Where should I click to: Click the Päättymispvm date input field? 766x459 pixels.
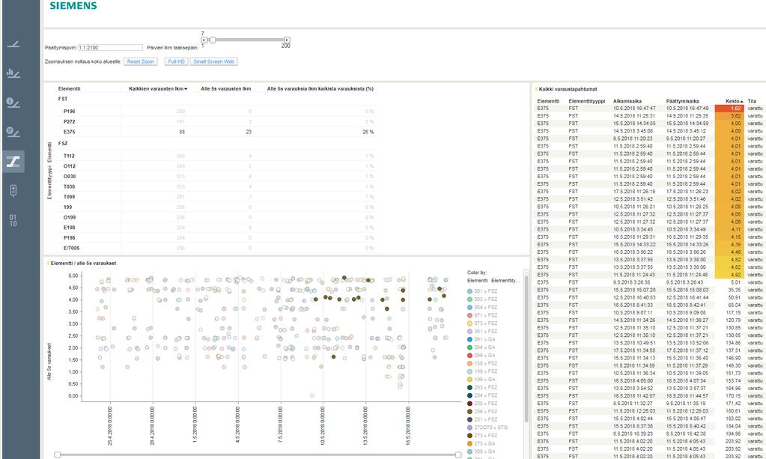click(x=110, y=48)
